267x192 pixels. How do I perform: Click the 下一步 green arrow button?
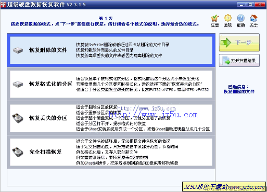pyautogui.click(x=239, y=43)
